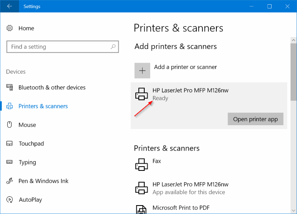
Task: Click printer icon beside App available for this device
Action: [x=141, y=188]
